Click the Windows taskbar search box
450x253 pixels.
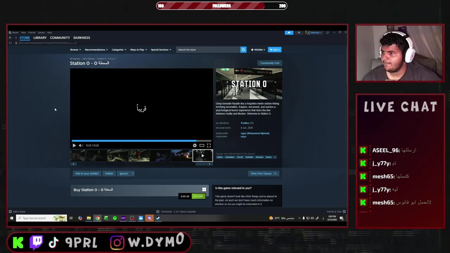coord(41,218)
